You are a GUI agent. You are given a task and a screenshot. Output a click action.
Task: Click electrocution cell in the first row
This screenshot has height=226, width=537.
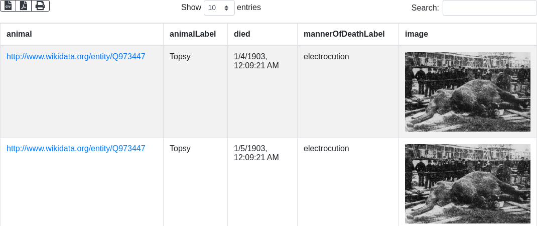point(326,57)
